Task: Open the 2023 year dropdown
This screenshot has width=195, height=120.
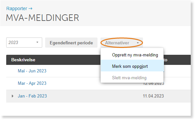Action: 24,42
